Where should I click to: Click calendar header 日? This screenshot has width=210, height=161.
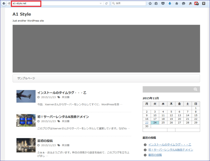click(196, 104)
